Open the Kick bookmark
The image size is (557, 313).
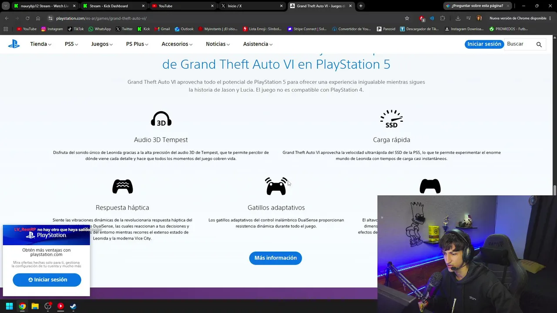tap(144, 29)
